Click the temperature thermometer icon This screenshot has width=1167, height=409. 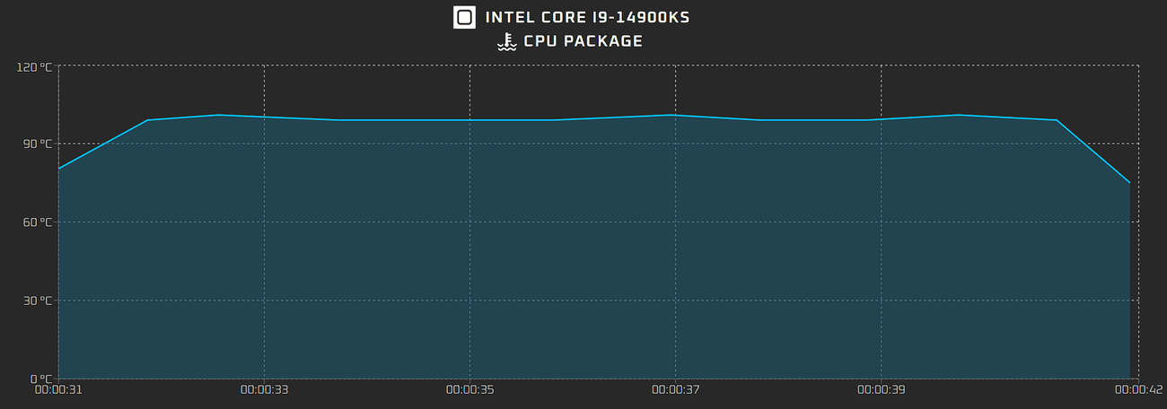pyautogui.click(x=507, y=41)
